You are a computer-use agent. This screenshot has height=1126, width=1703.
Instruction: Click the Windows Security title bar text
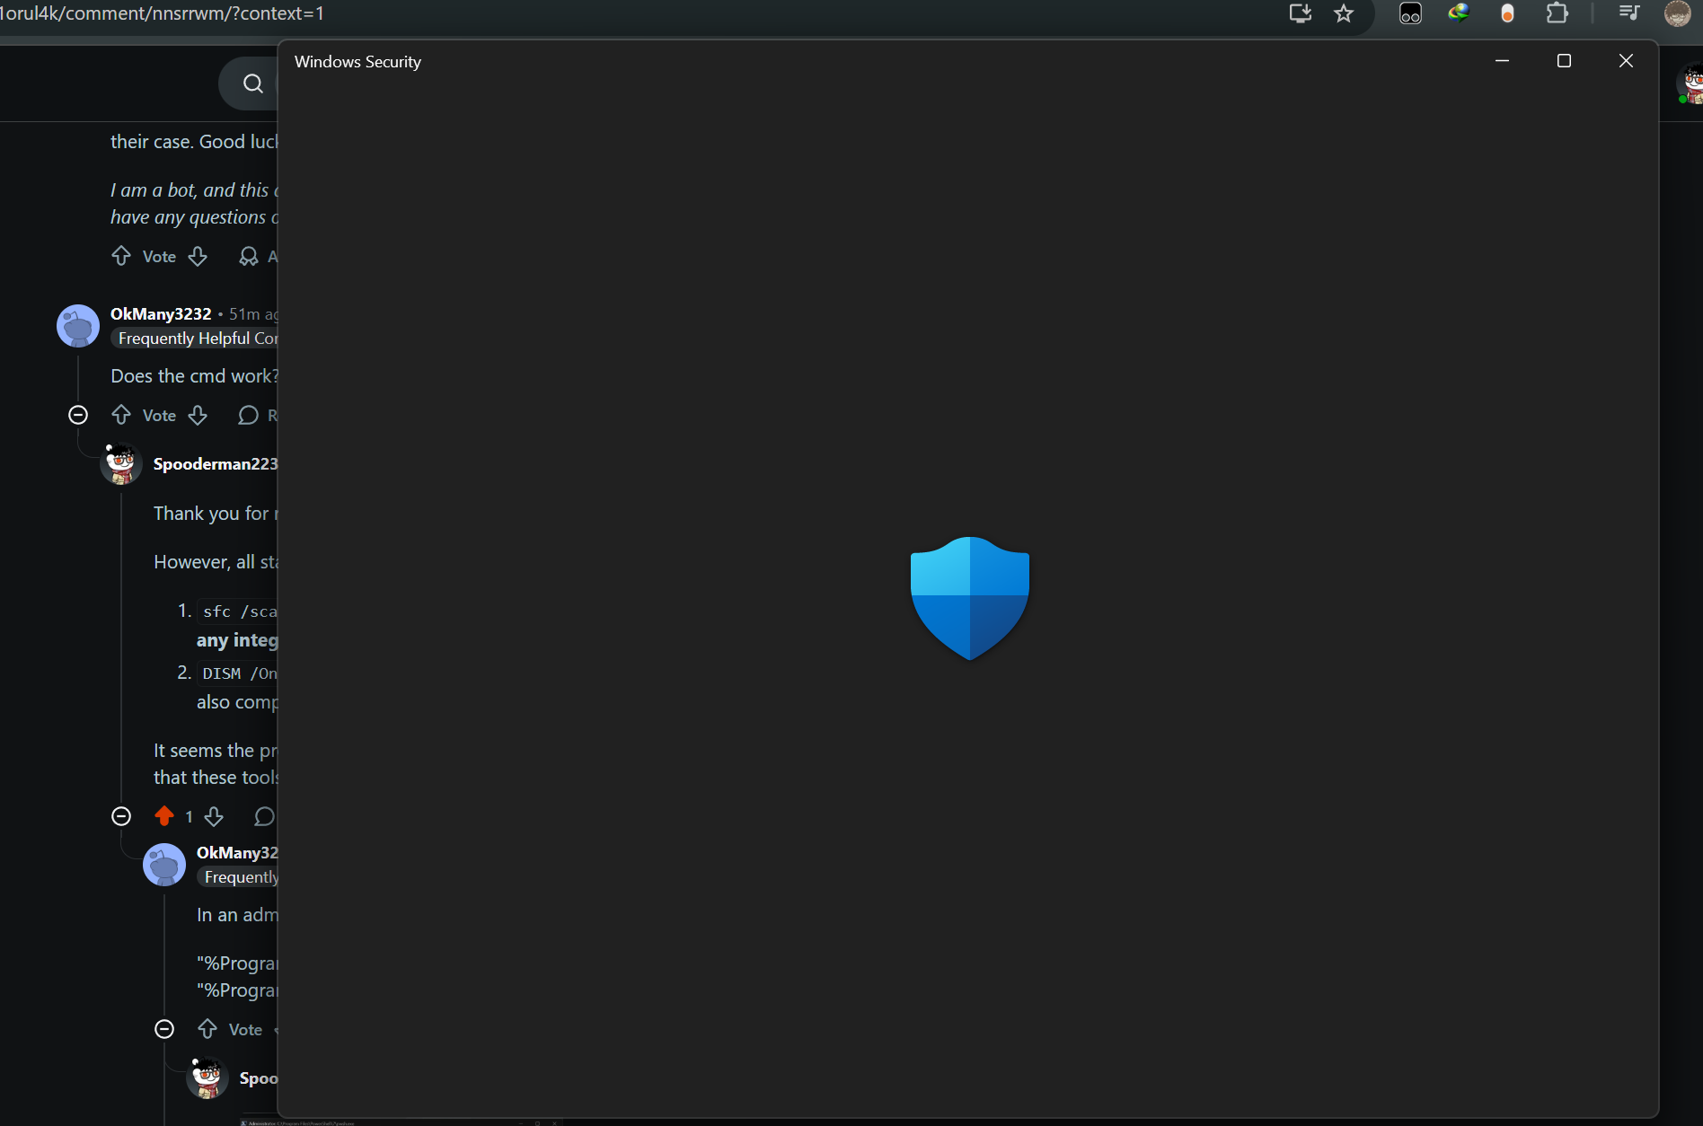357,61
